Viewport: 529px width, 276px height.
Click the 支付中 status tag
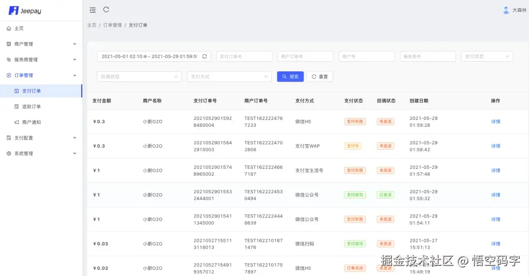[x=353, y=146]
